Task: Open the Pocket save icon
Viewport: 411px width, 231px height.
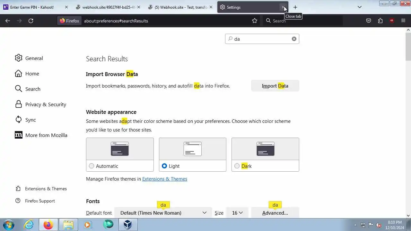Action: tap(369, 21)
